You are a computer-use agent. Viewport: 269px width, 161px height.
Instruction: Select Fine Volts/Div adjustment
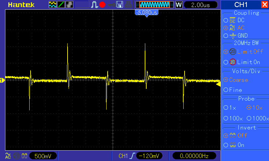pyautogui.click(x=233, y=90)
